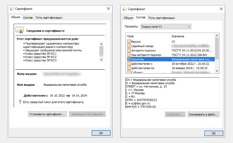Switch to Общие tab in right window
Screen dimensions: 233x143
[x=128, y=18]
